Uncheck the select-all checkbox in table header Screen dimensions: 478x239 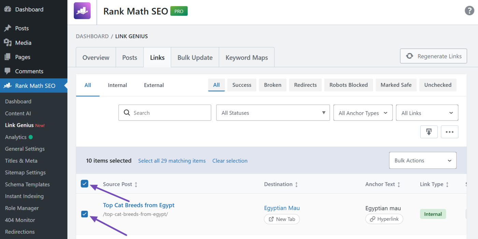coord(84,184)
